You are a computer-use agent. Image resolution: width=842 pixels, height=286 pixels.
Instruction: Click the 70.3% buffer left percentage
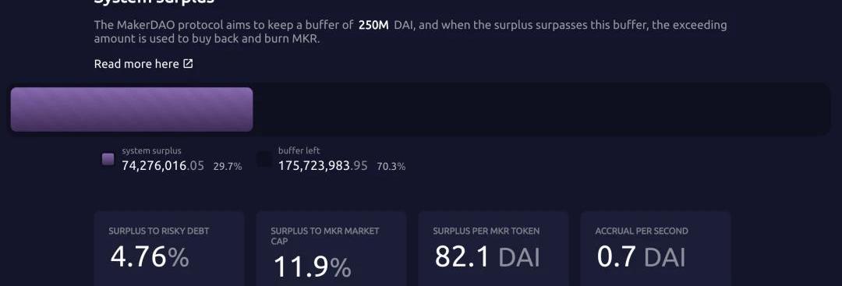coord(391,166)
